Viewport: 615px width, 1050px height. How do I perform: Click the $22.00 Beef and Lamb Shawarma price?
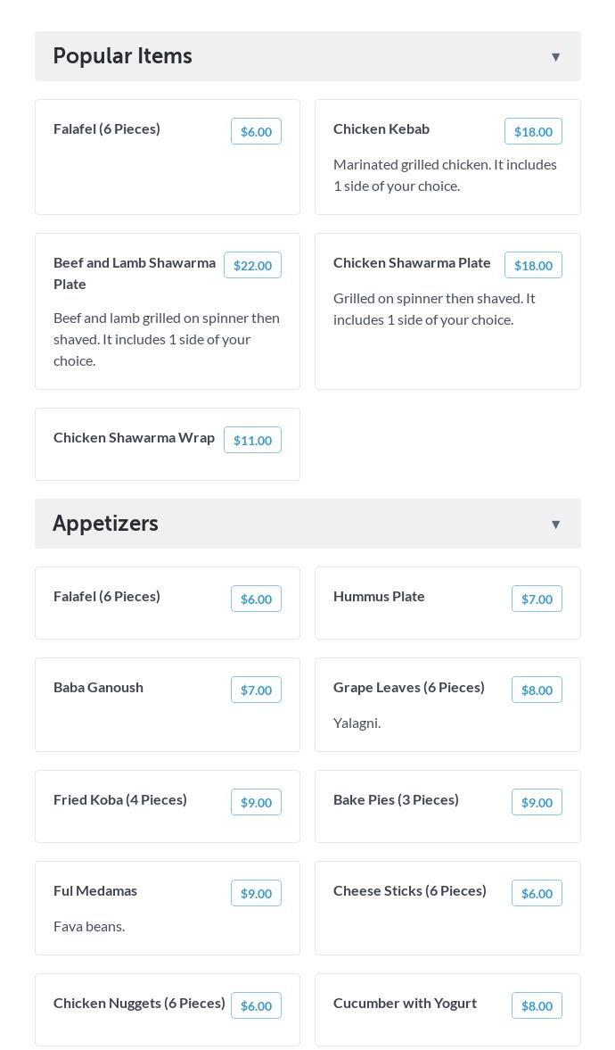click(x=252, y=265)
